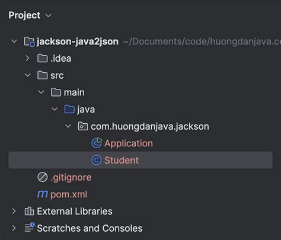Expand External Libraries node
Screen dimensions: 281x240
tap(14, 211)
